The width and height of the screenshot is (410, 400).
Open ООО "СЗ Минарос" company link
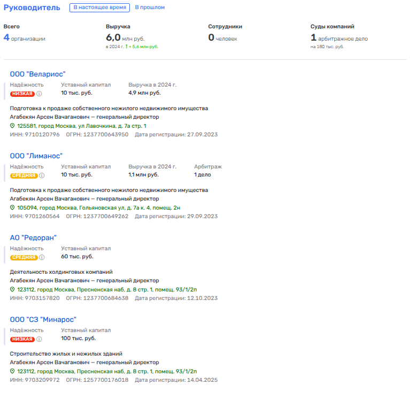[43, 319]
